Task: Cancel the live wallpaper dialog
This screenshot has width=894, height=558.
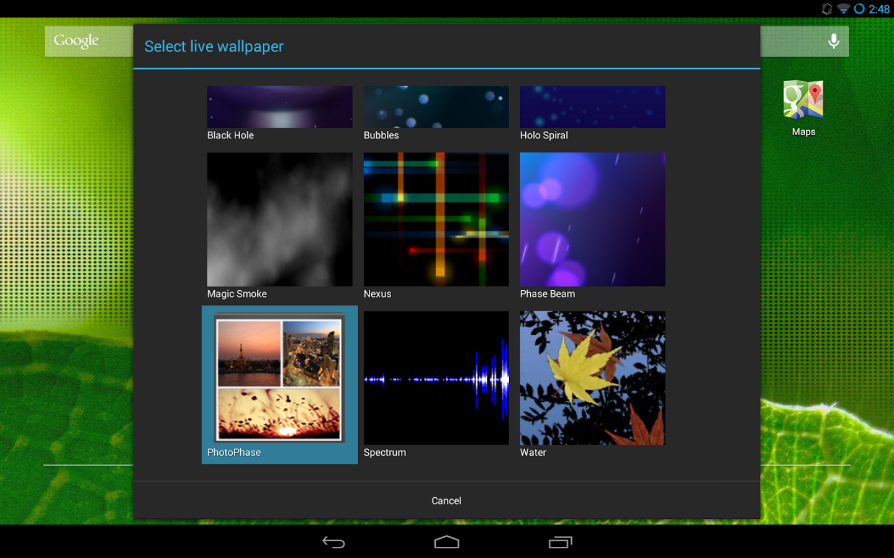Action: coord(446,500)
